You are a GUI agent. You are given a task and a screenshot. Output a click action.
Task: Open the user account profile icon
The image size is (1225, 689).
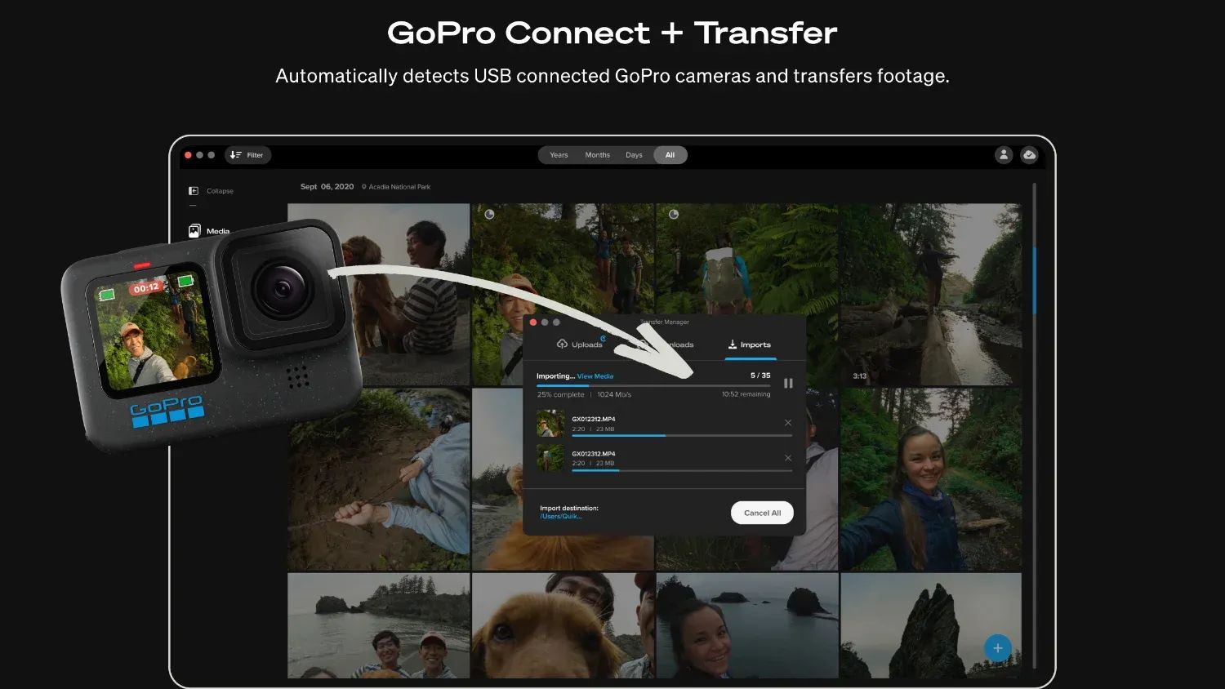(x=1004, y=154)
